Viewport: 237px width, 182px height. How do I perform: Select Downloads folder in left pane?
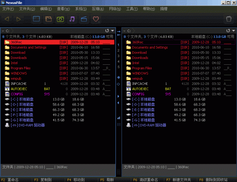click(x=59, y=58)
